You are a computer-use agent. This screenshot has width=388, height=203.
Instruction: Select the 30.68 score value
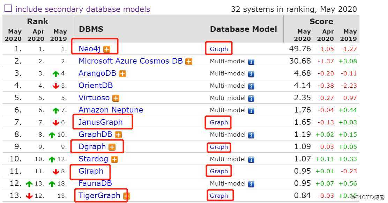[300, 61]
